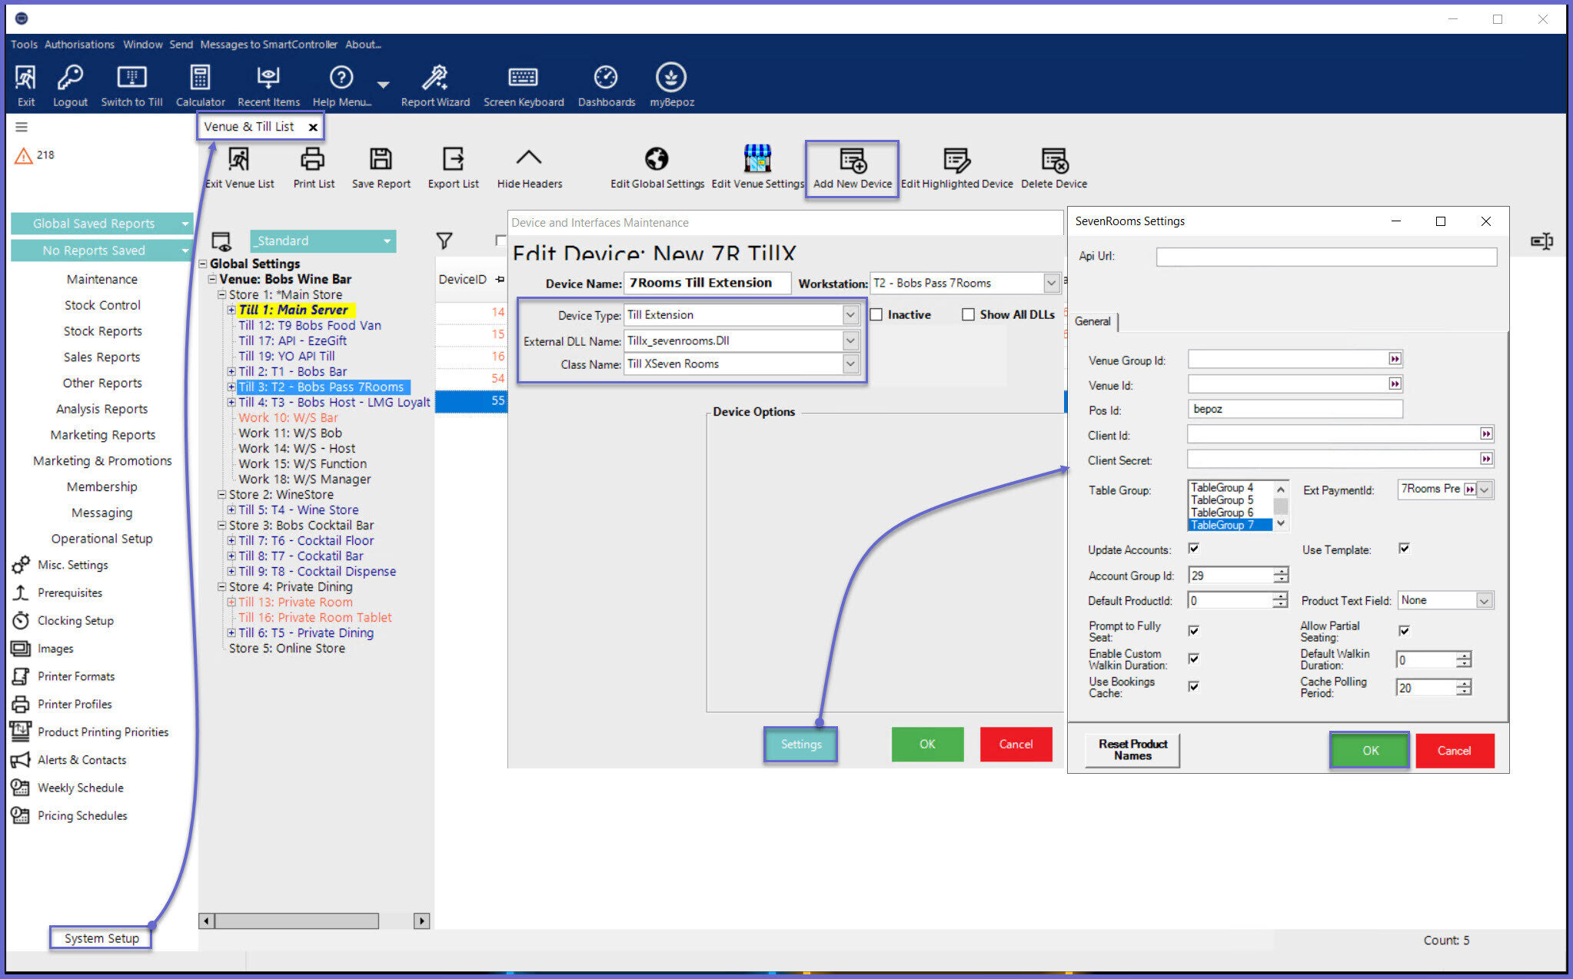This screenshot has height=979, width=1573.
Task: Click the warning alert icon showing 218
Action: pyautogui.click(x=24, y=155)
